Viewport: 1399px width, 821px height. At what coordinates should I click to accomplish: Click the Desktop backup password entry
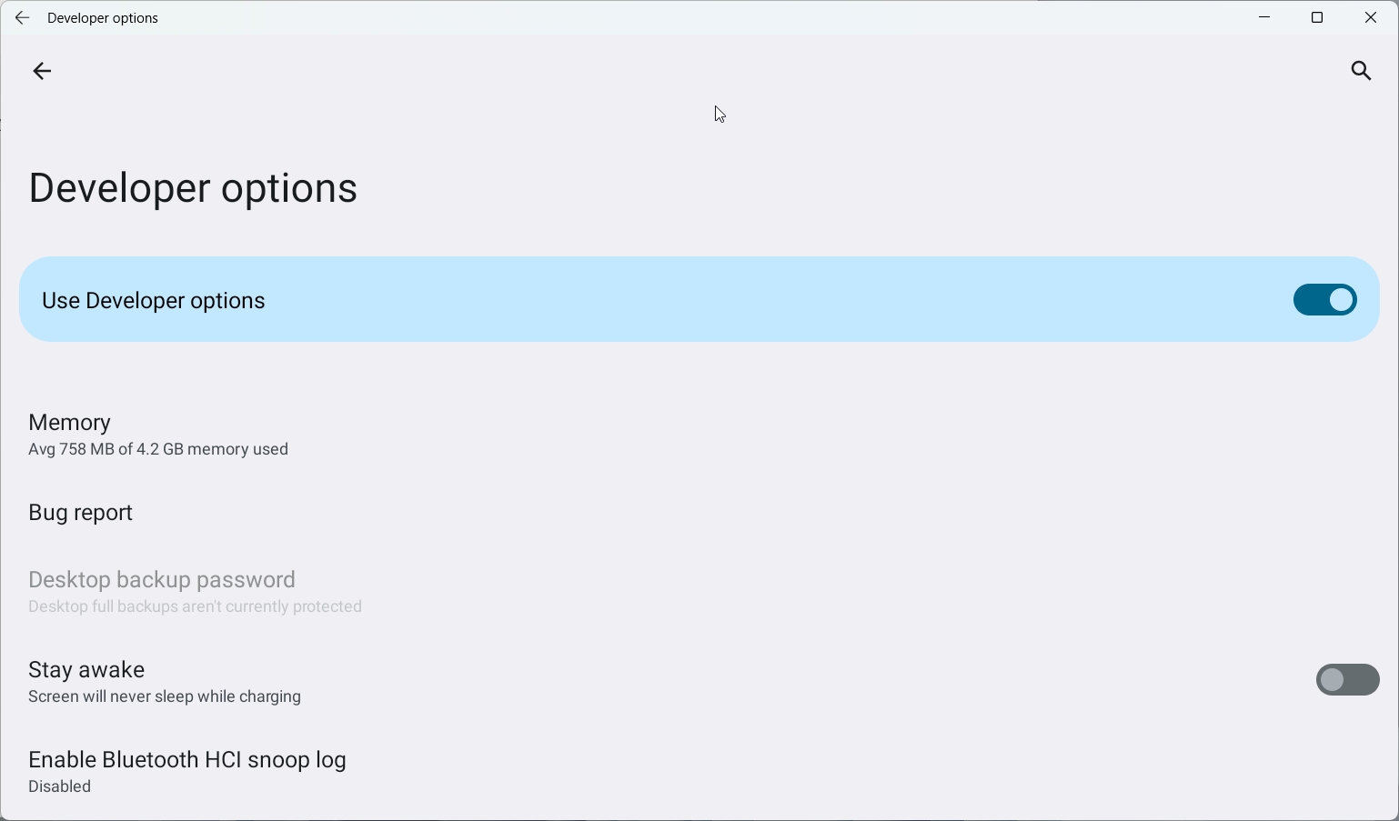point(161,579)
